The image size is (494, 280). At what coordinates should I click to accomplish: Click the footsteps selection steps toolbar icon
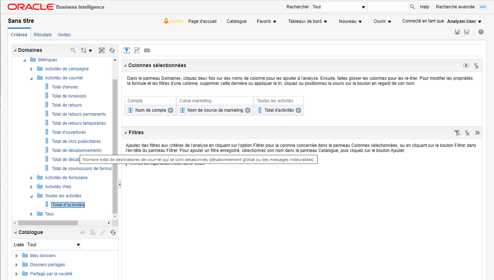click(137, 50)
